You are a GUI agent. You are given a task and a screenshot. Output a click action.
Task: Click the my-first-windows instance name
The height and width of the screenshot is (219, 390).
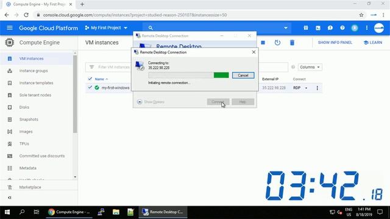point(115,88)
